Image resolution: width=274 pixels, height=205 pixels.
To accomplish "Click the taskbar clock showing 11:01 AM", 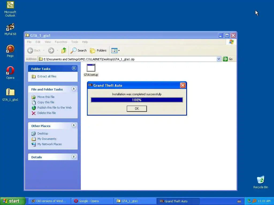I will [x=264, y=201].
